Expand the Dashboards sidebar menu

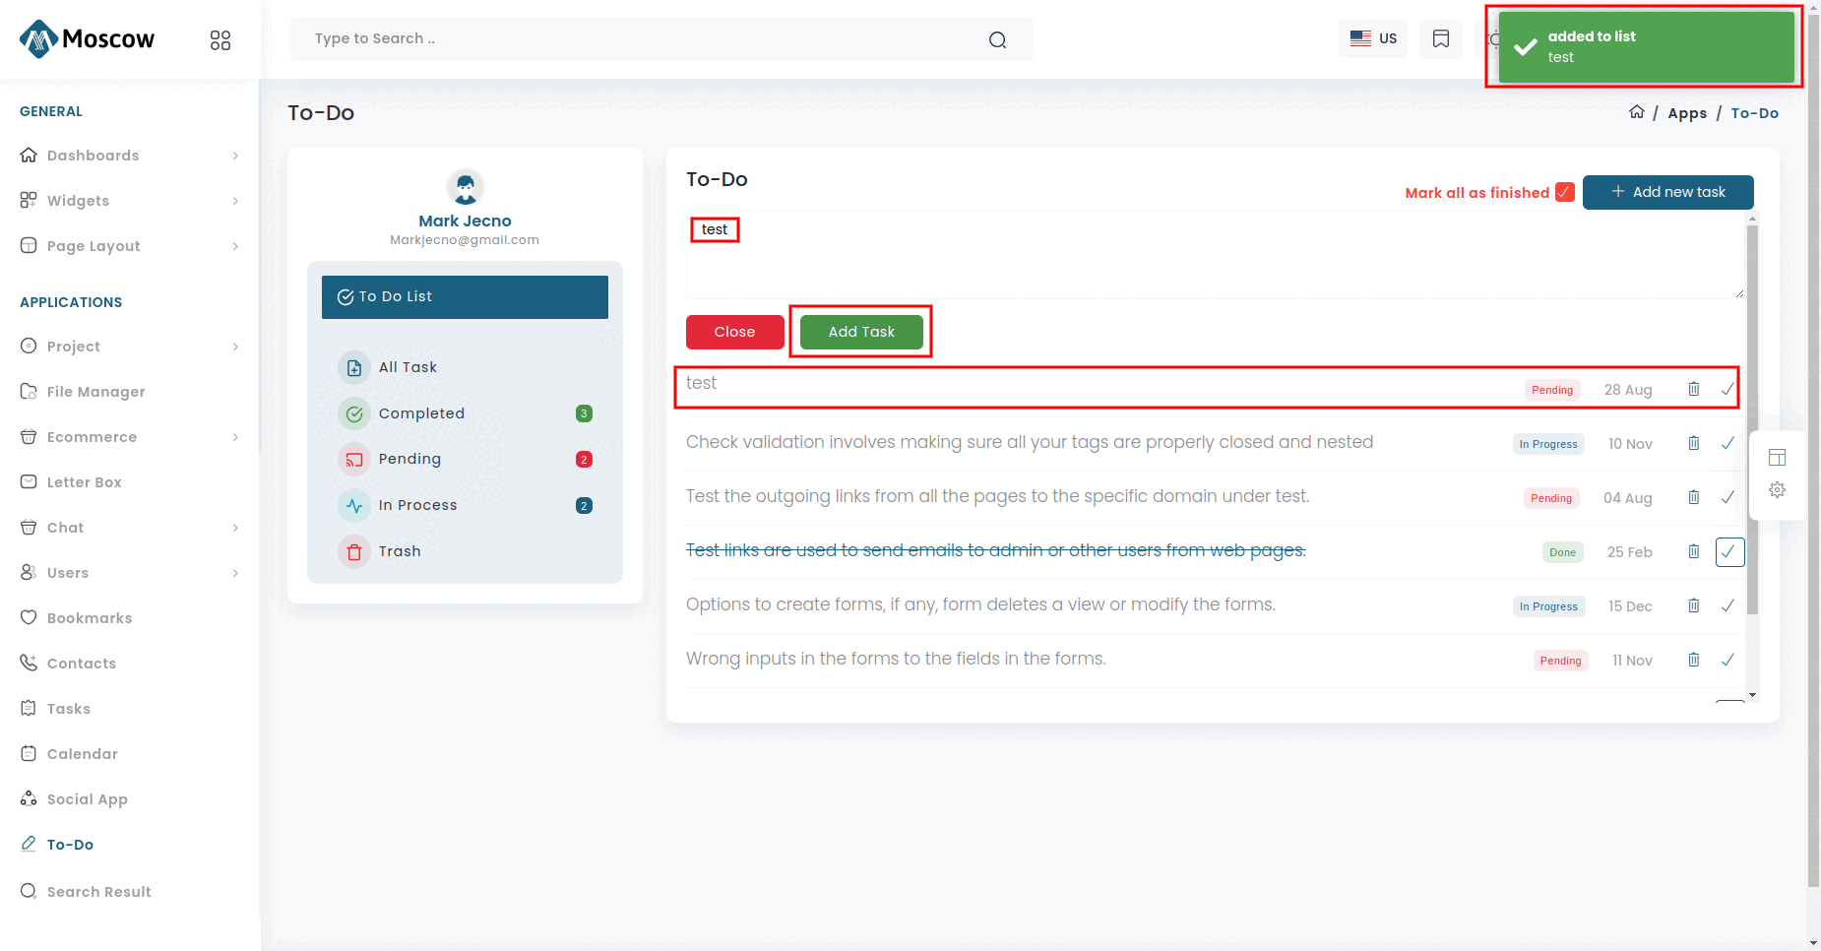tap(129, 156)
